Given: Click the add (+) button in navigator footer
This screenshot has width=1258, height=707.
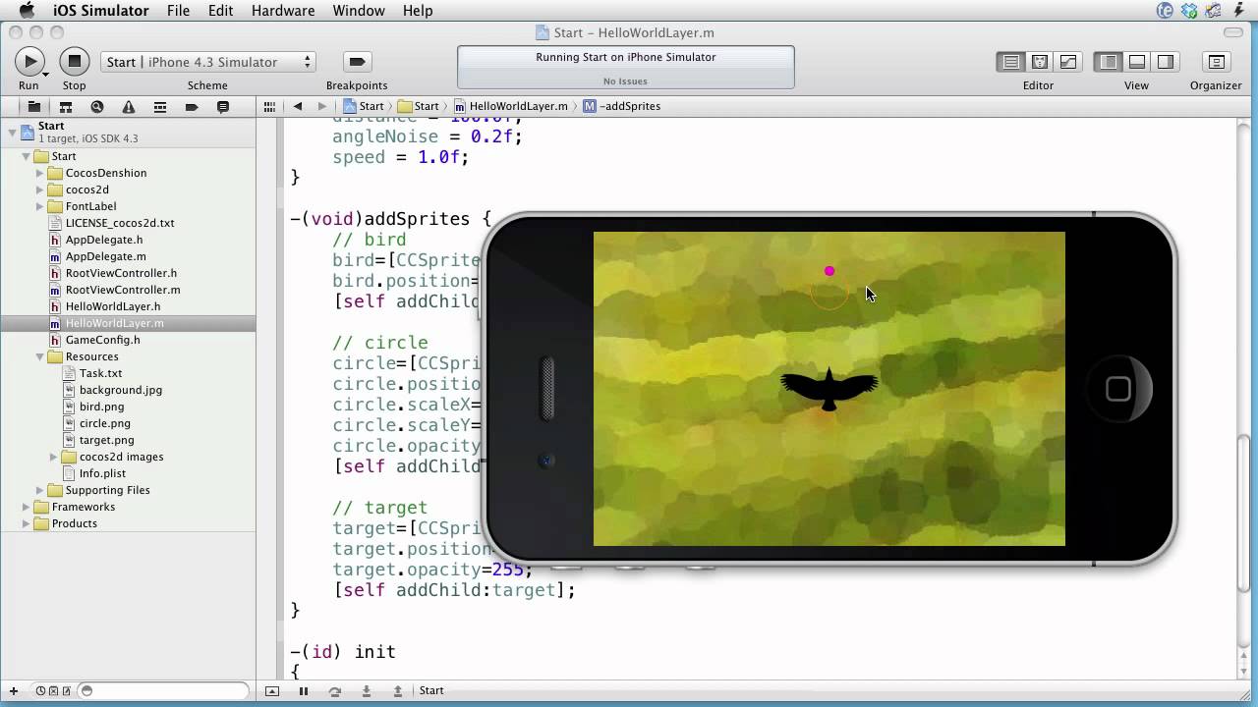Looking at the screenshot, I should (x=14, y=691).
